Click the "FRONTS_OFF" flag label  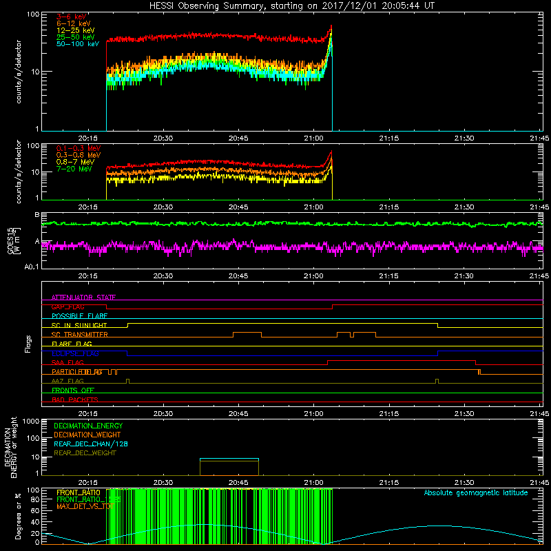(x=73, y=391)
